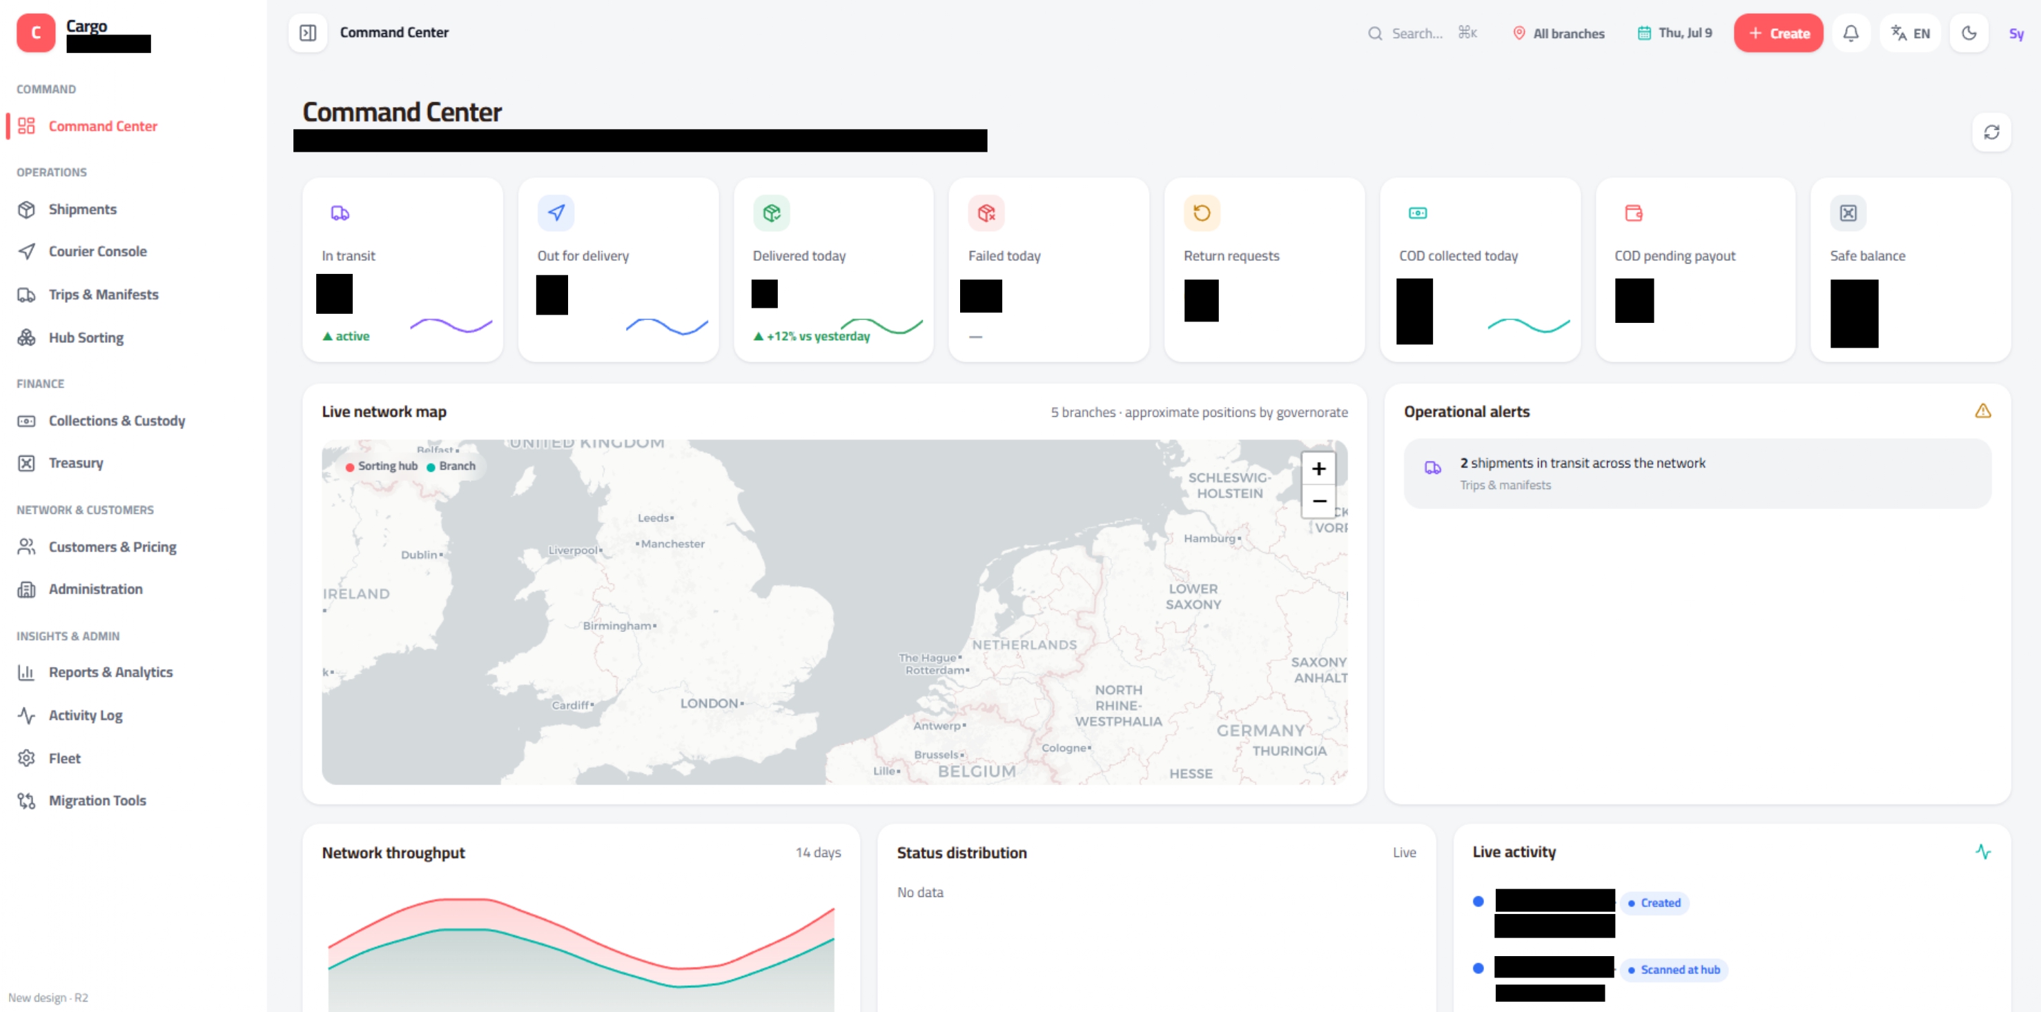This screenshot has width=2041, height=1012.
Task: Go to Shipments page
Action: [133, 209]
